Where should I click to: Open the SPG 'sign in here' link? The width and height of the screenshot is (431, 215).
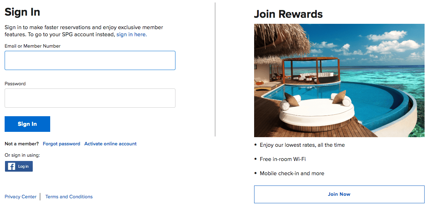click(131, 34)
